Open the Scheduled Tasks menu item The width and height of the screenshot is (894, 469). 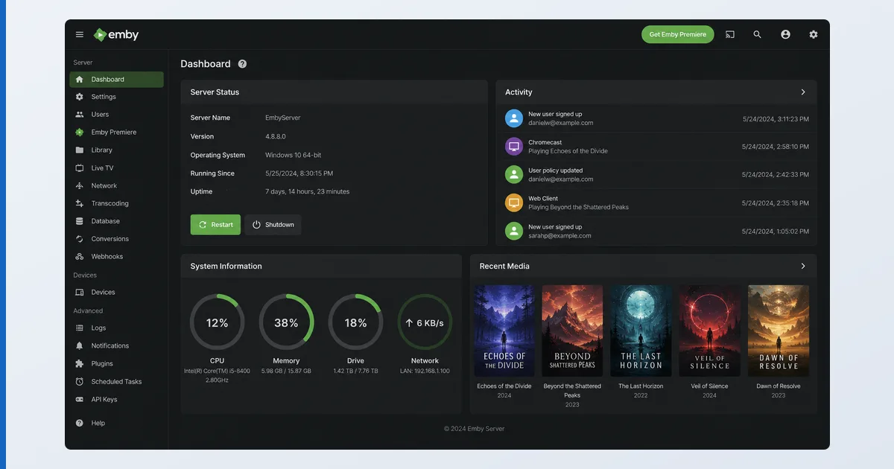tap(116, 382)
